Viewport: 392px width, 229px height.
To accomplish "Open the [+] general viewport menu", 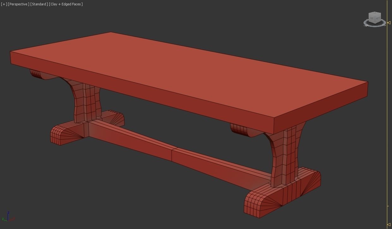I will (x=4, y=4).
